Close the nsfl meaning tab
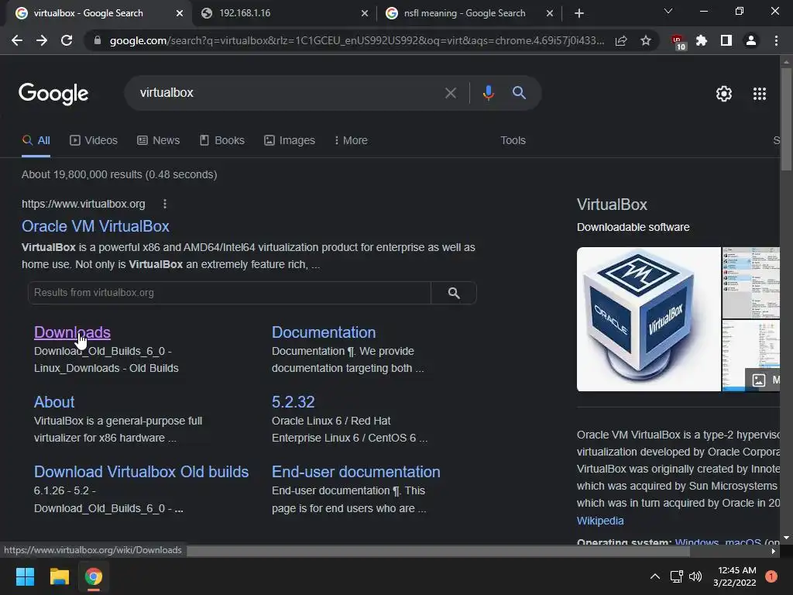793x595 pixels. 550,14
